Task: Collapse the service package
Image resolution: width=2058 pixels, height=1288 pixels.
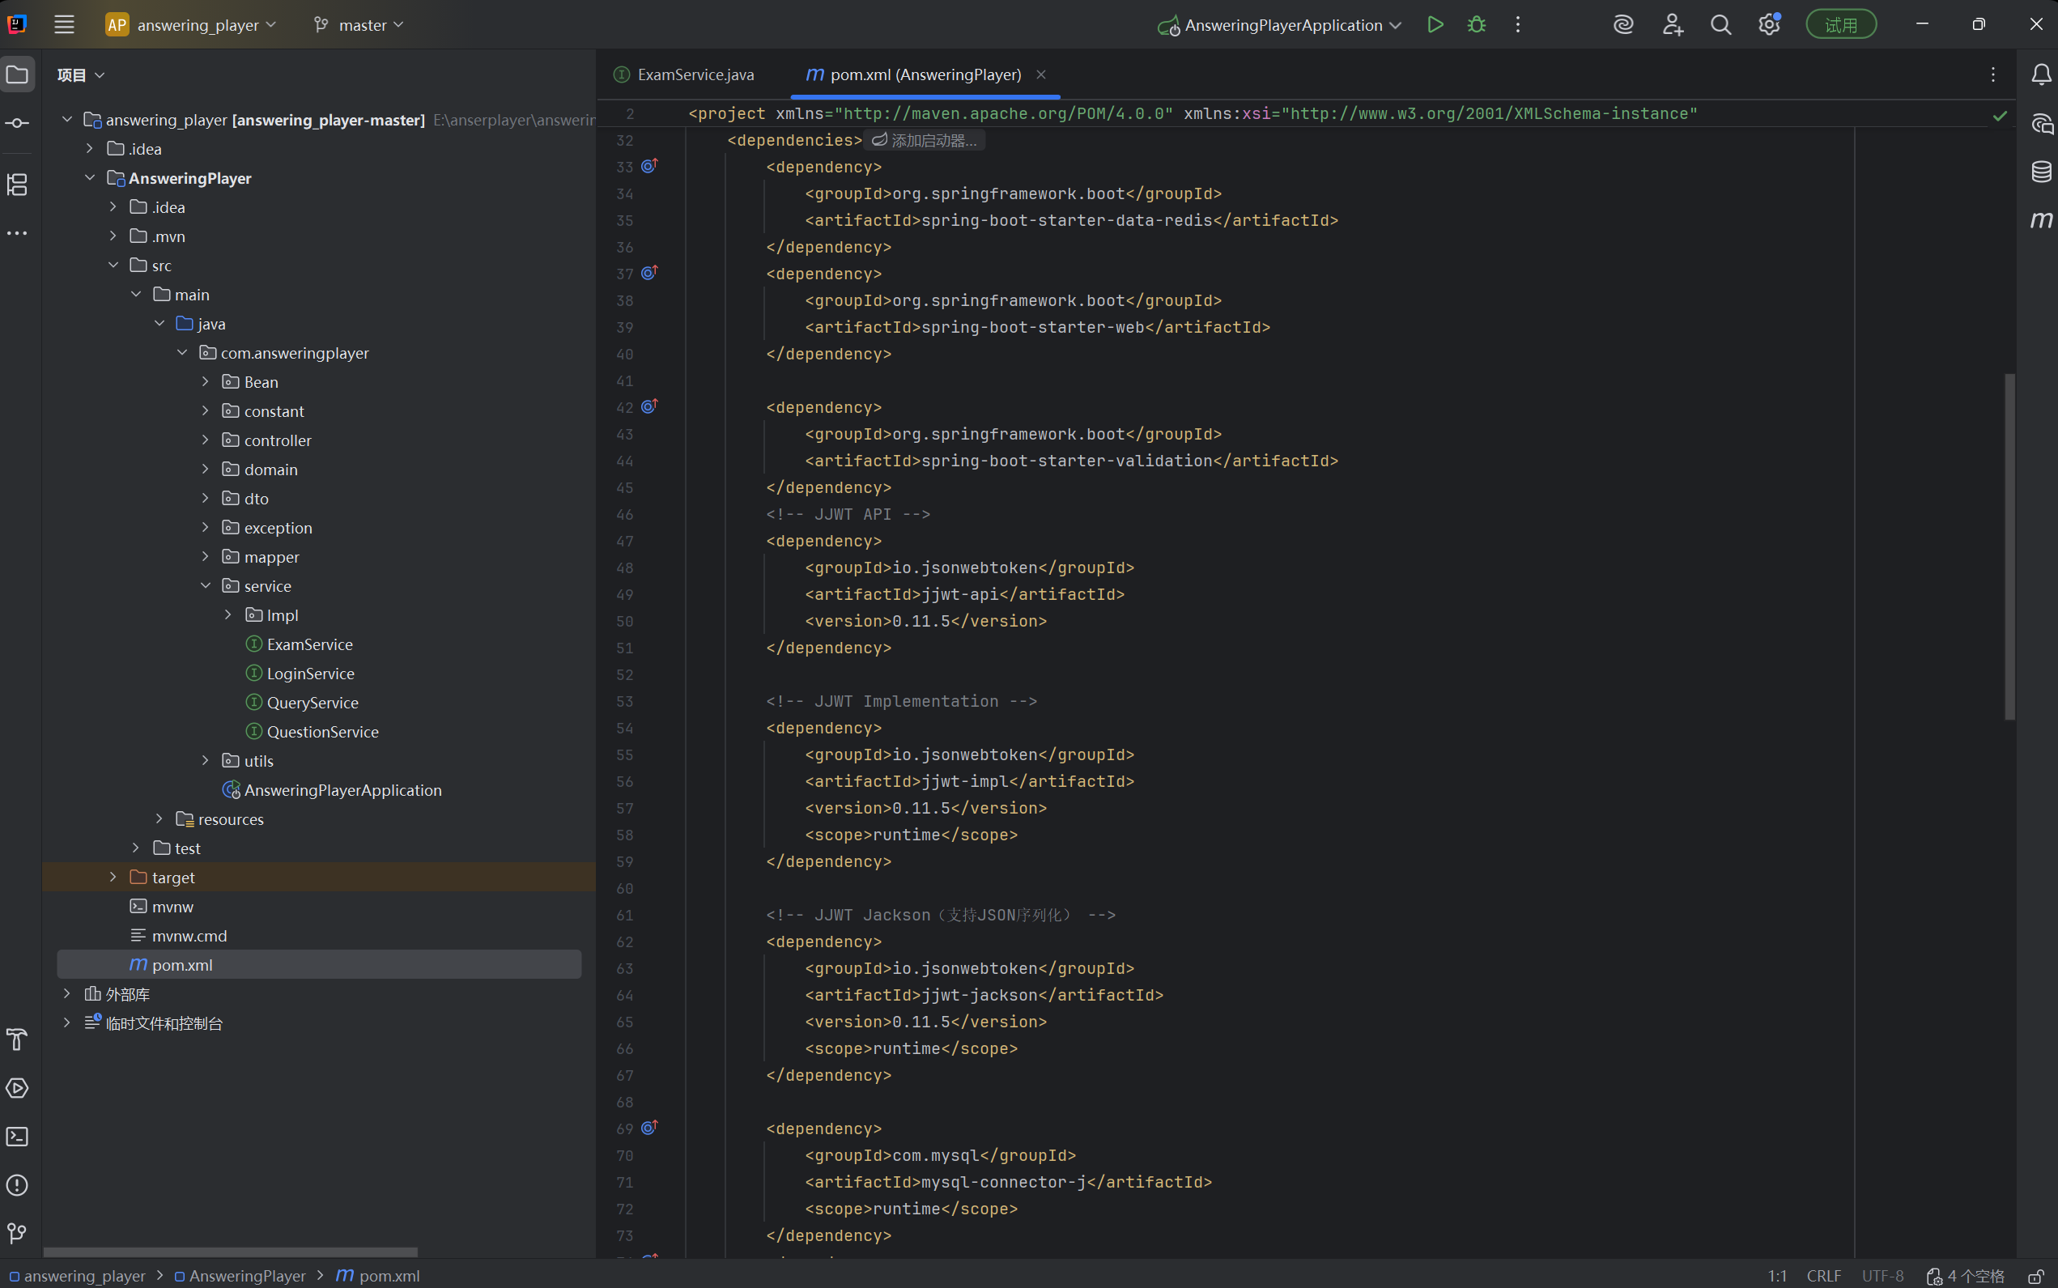Action: tap(206, 586)
